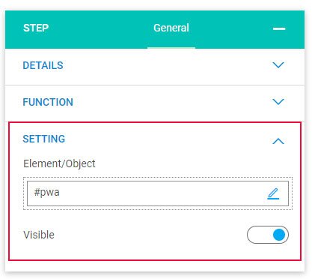Click the blue knob of the Visible toggle
The height and width of the screenshot is (279, 312).
[x=279, y=235]
